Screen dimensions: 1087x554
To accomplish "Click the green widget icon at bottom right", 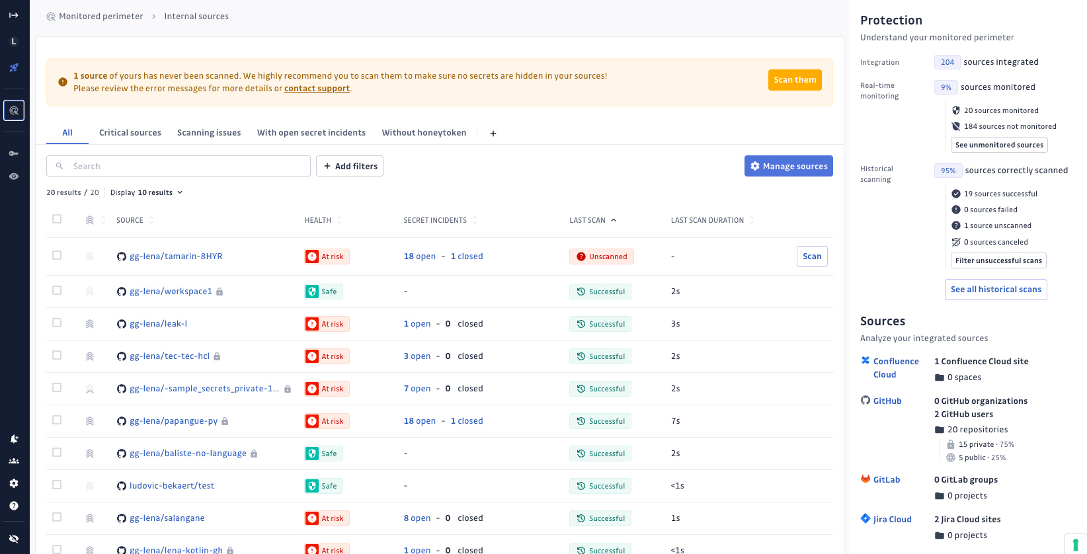I will [1076, 544].
